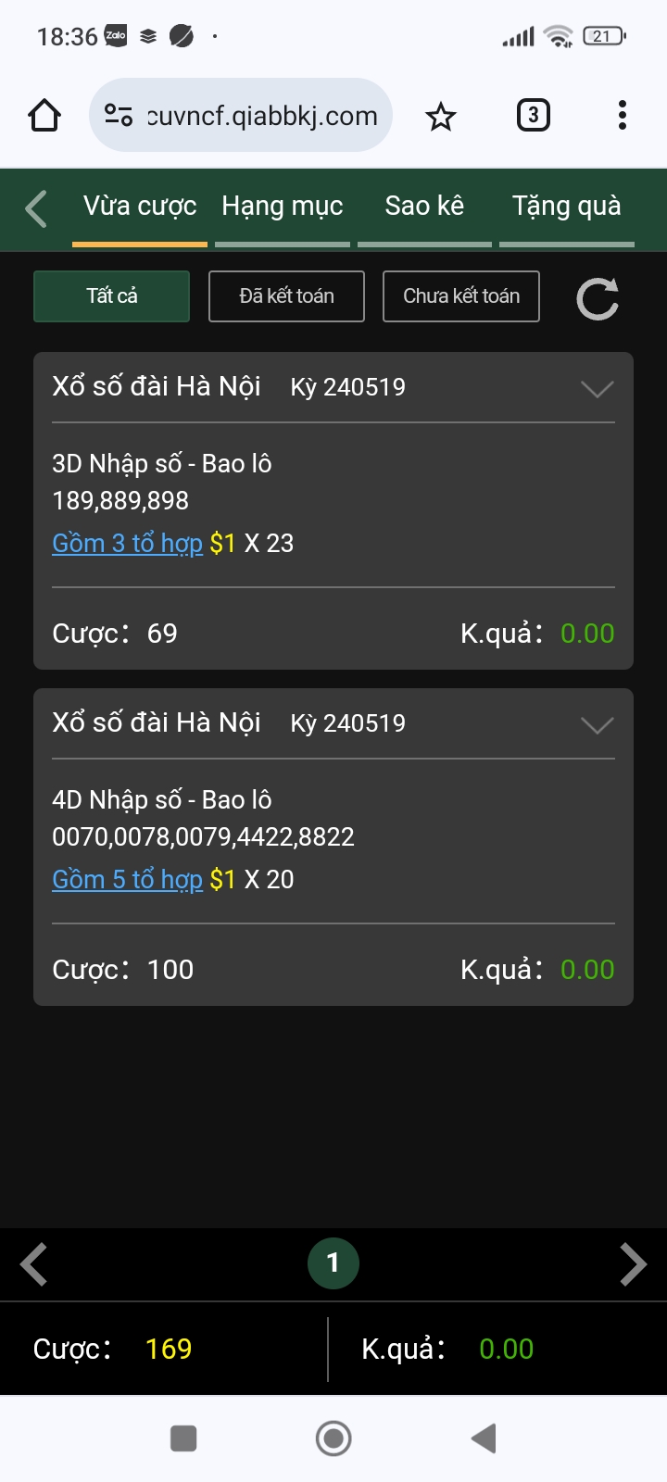Expand the 4D Nhập số bet card
The image size is (667, 1482).
pos(597,725)
